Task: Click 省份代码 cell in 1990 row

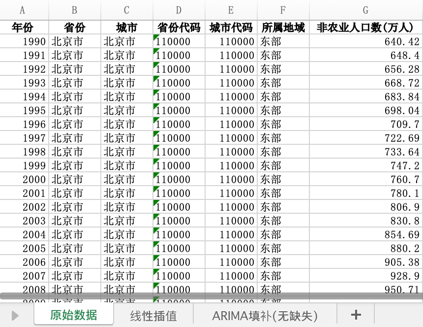Action: 179,41
